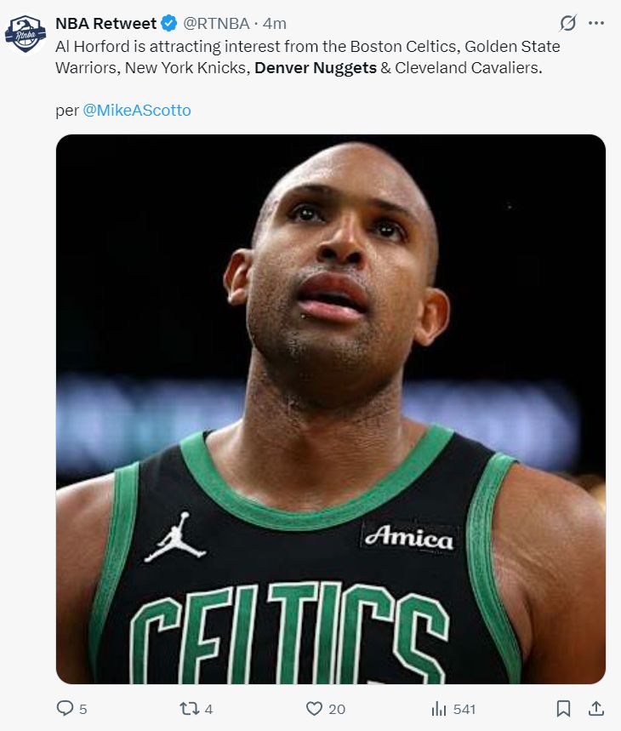Click the Reply speech bubble icon
The width and height of the screenshot is (621, 731).
tap(65, 708)
